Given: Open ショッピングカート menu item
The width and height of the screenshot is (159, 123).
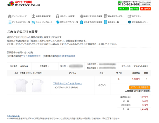Looking at the screenshot, I should click(43, 22).
